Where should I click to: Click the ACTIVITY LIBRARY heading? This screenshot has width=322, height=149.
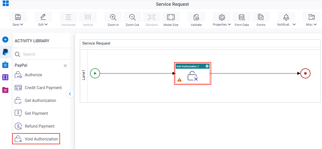(x=32, y=41)
